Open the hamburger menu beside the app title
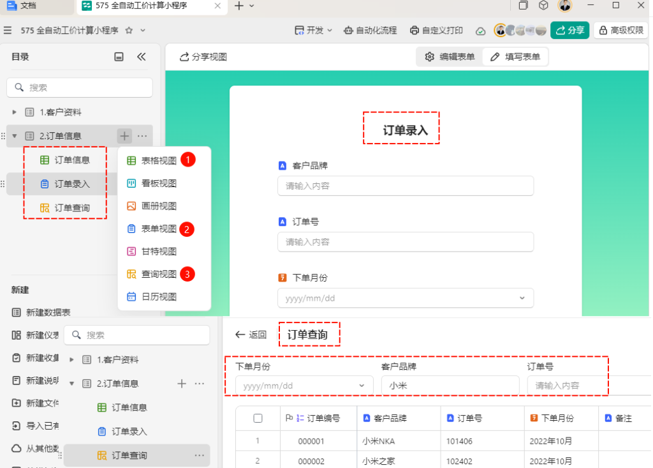The height and width of the screenshot is (468, 653). coord(8,31)
